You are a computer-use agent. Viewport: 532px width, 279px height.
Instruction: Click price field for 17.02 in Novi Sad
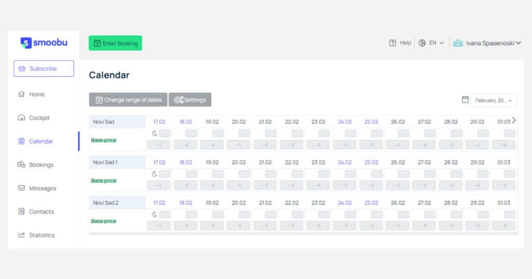(x=159, y=145)
